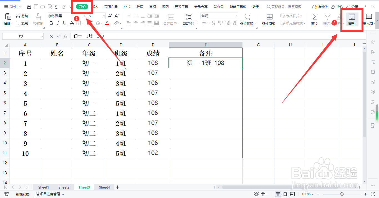This screenshot has height=198, width=379.
Task: Click the Save icon in quick access toolbar
Action: 29,7
